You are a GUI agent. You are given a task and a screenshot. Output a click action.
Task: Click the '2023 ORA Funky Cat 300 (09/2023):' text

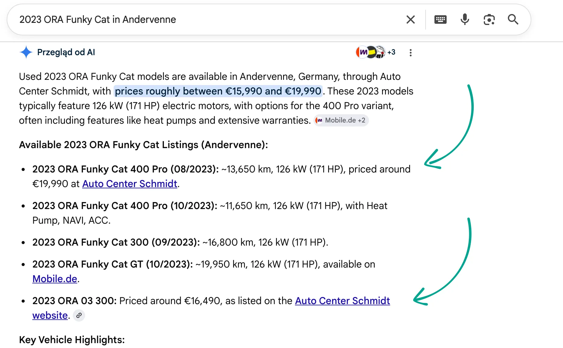coord(116,242)
